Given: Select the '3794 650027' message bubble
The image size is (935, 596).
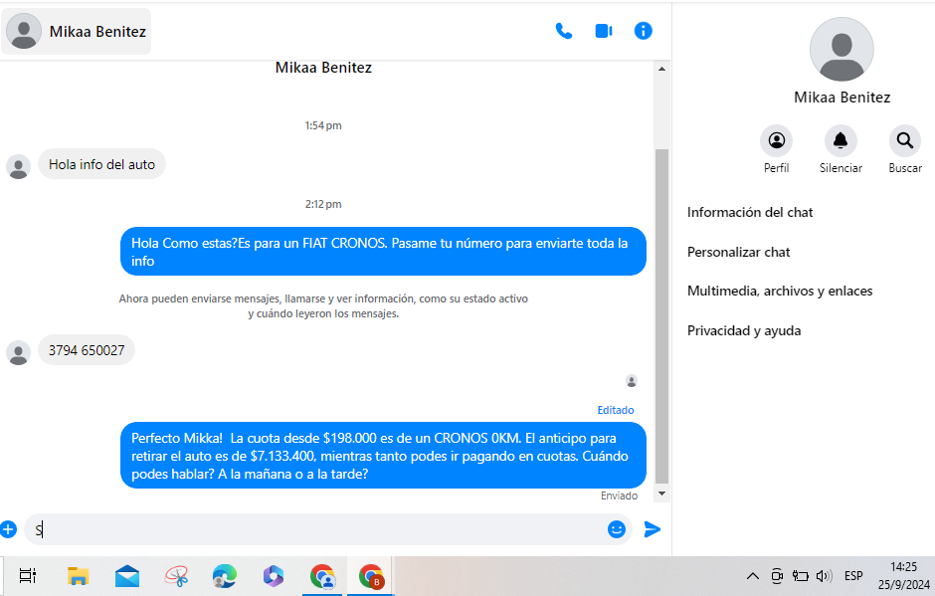Looking at the screenshot, I should pyautogui.click(x=87, y=350).
